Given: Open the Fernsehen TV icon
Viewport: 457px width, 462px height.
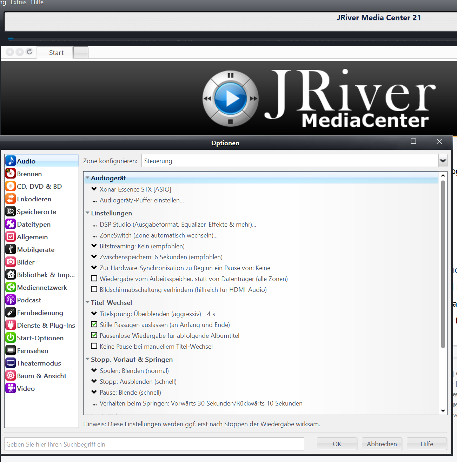Looking at the screenshot, I should (x=11, y=350).
